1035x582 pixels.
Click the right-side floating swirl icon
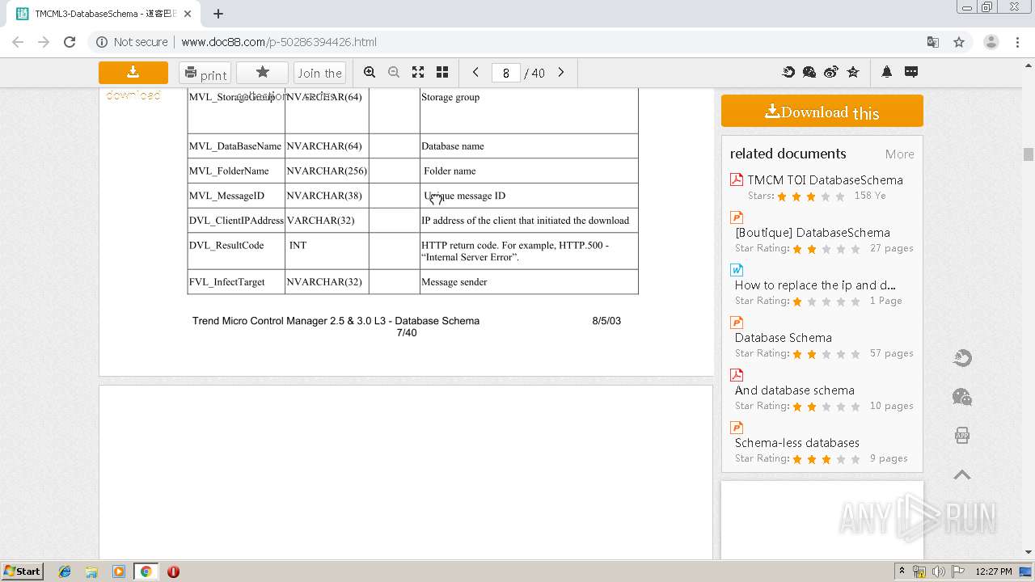click(962, 358)
